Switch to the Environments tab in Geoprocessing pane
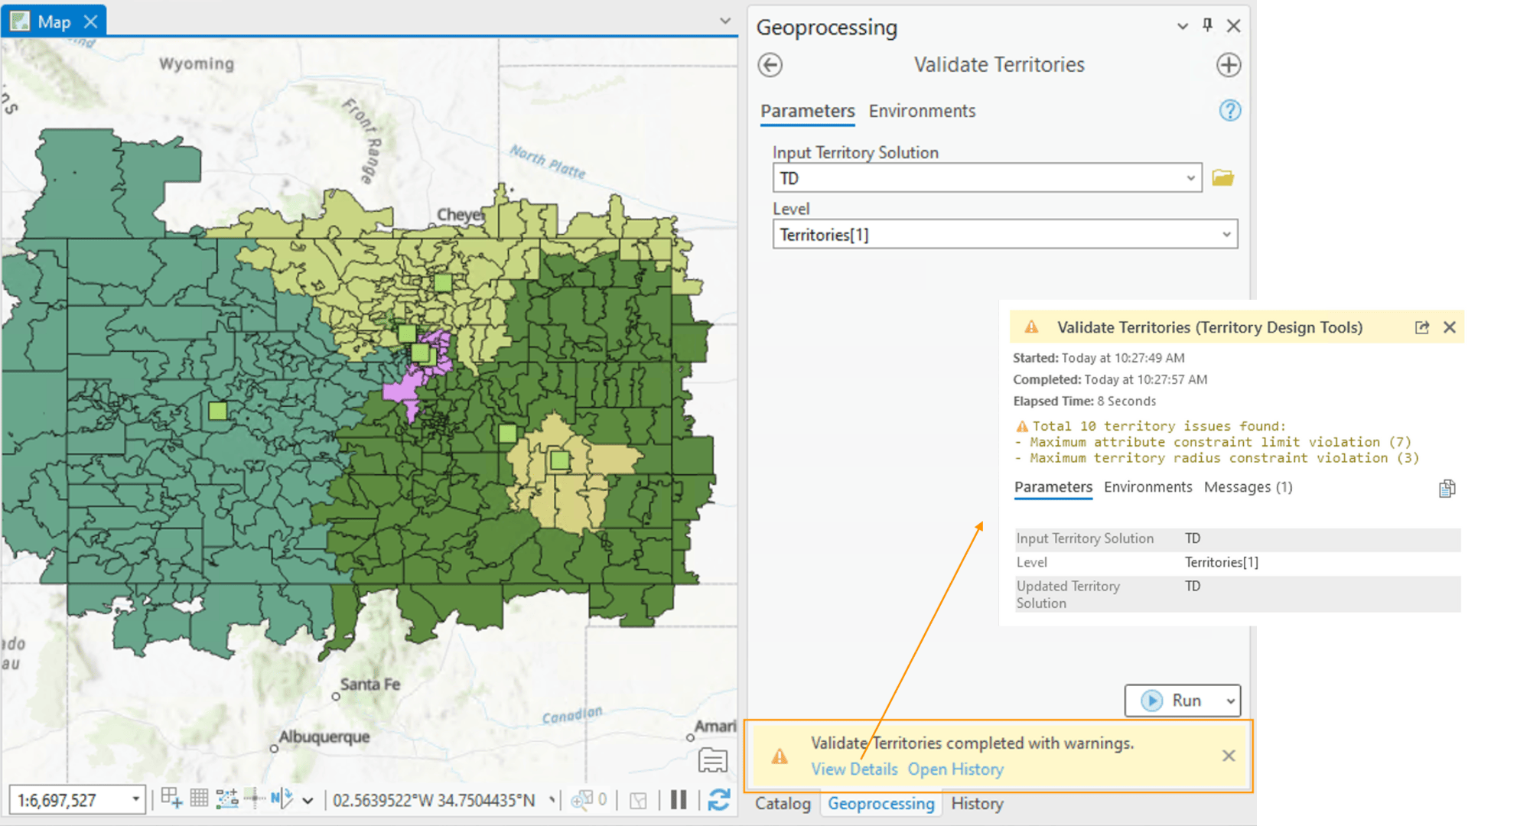 (922, 112)
